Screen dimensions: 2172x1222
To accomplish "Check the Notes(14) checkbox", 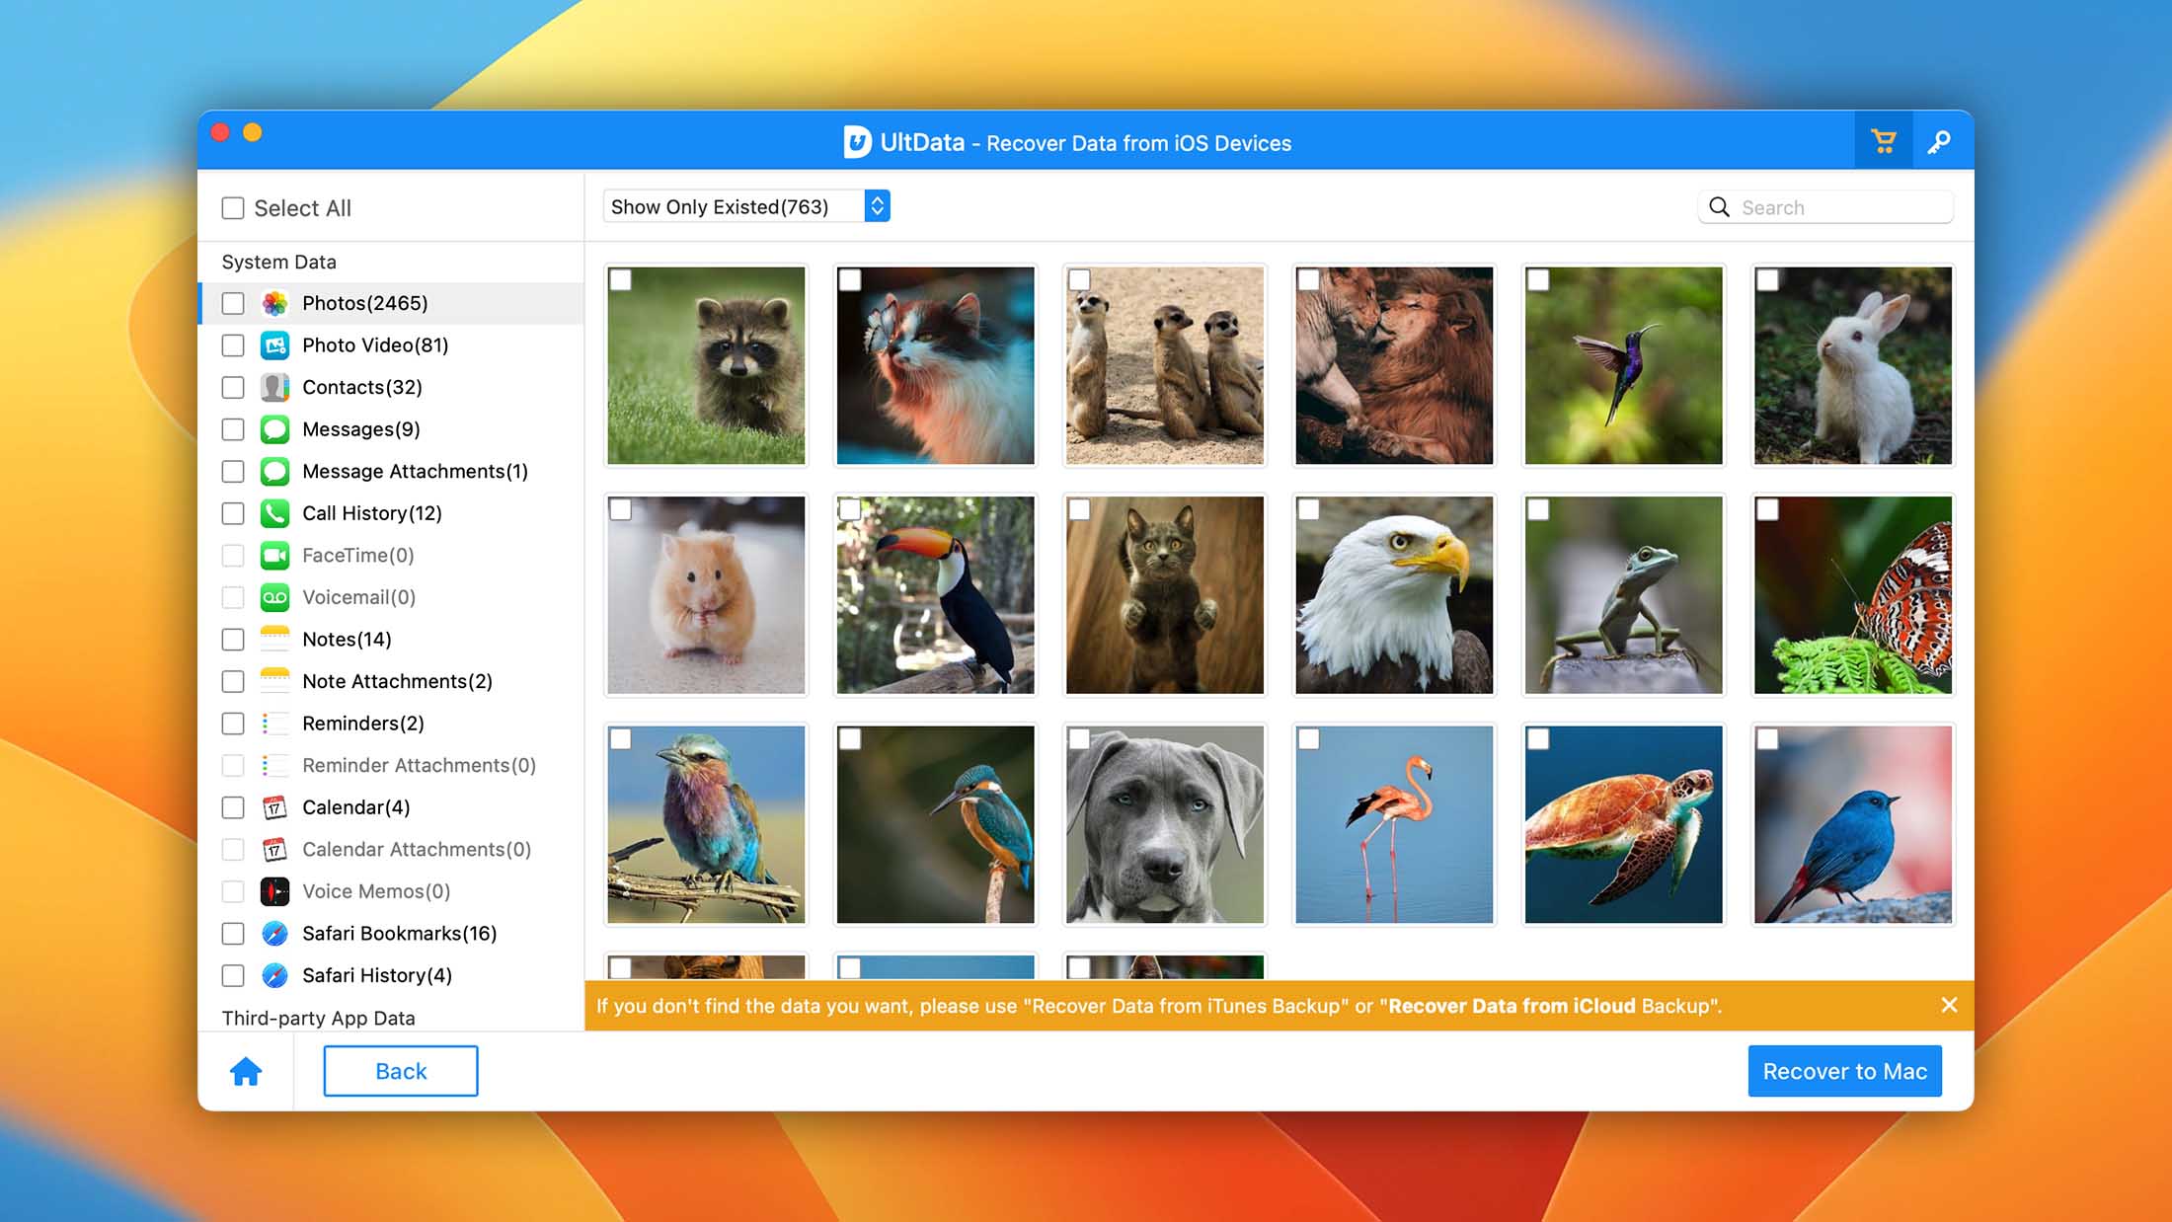I will point(233,639).
